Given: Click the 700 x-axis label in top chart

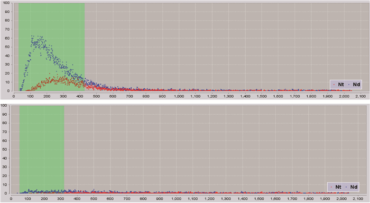Looking at the screenshot, I should [x=129, y=96].
